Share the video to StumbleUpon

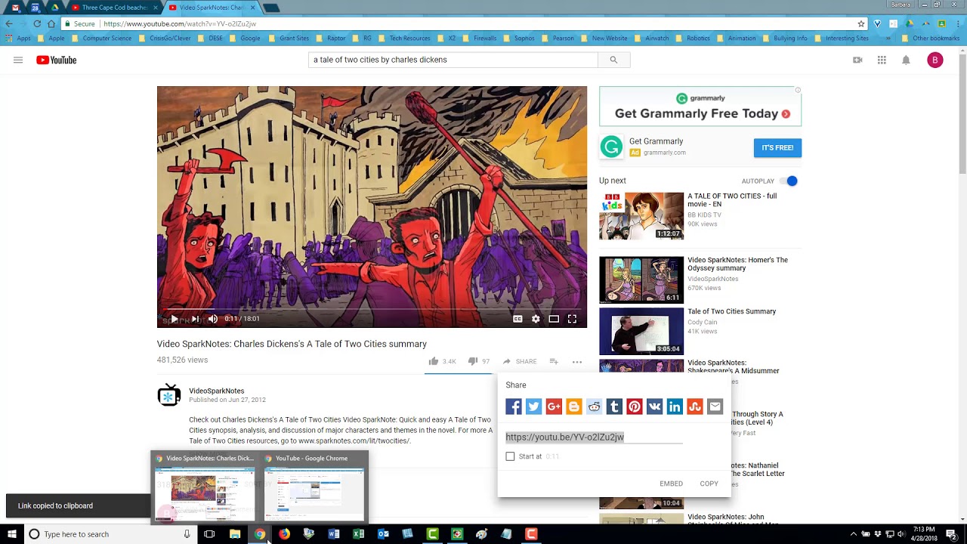695,406
